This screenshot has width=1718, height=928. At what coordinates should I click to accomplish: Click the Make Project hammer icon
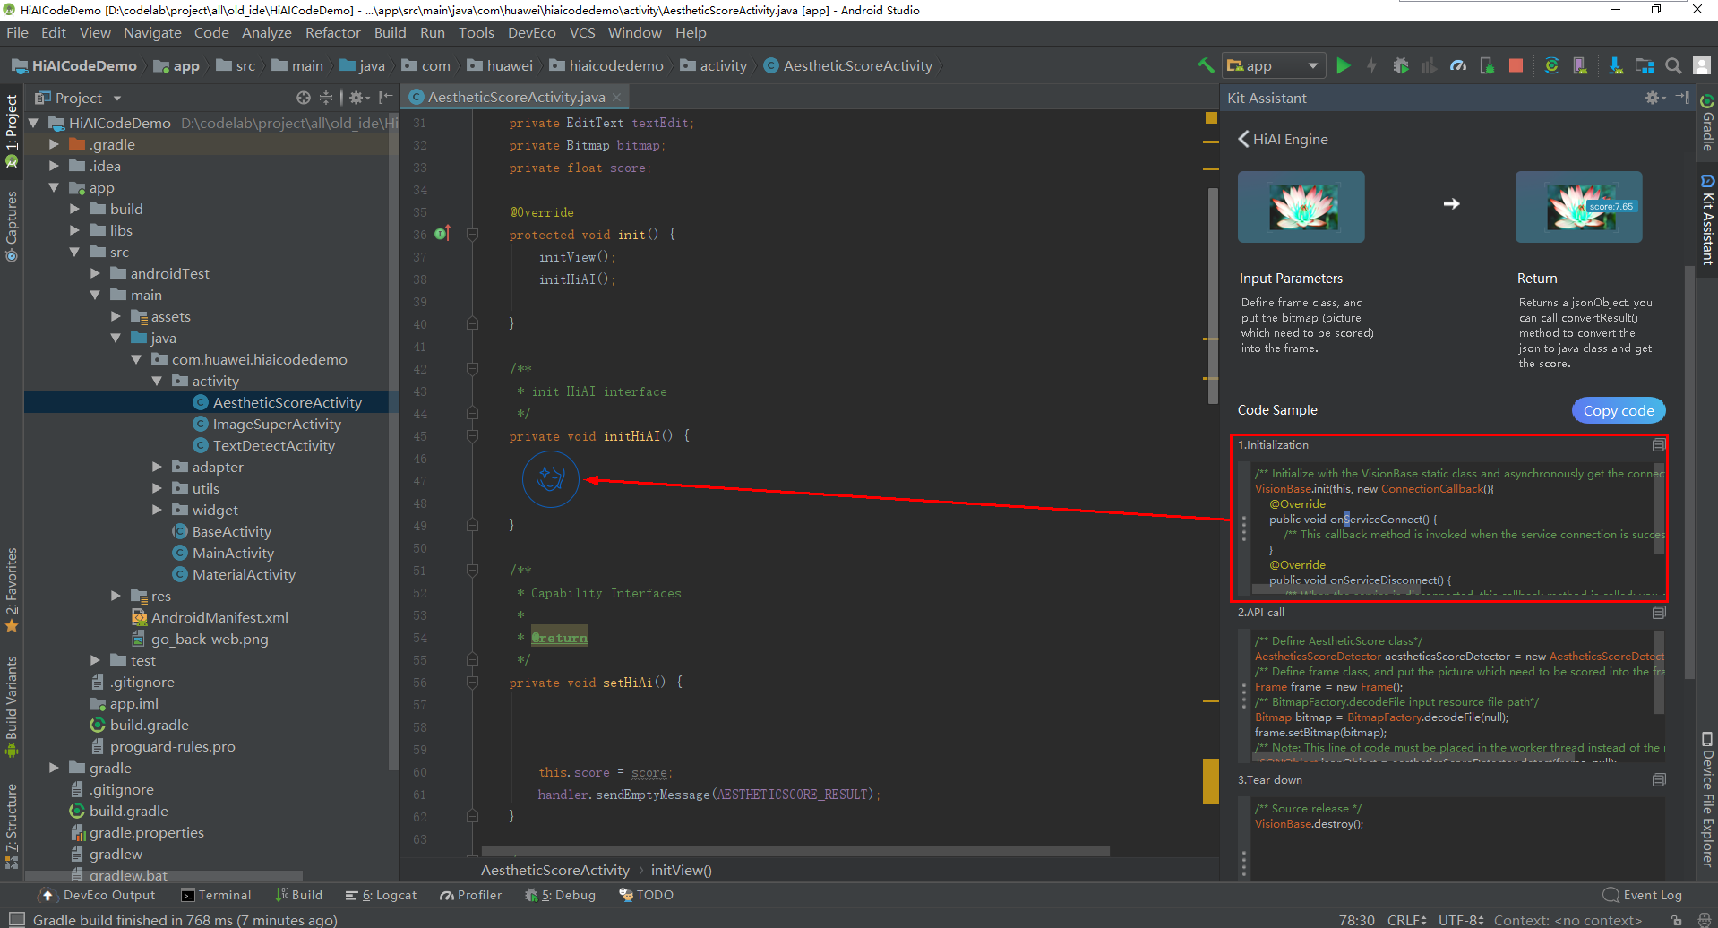[x=1206, y=65]
